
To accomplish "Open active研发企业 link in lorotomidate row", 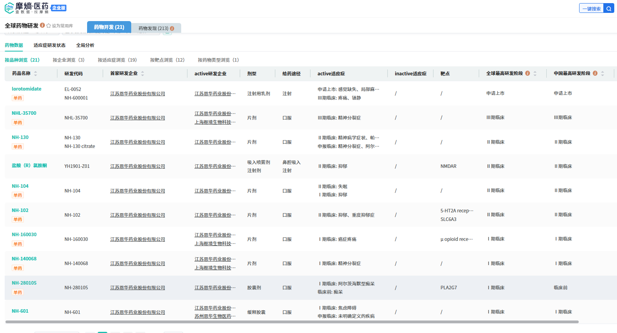I will point(215,94).
